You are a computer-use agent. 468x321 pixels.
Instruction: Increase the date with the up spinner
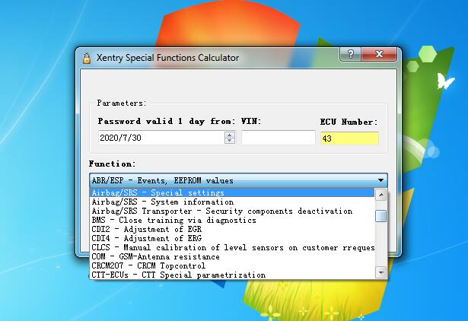(230, 135)
